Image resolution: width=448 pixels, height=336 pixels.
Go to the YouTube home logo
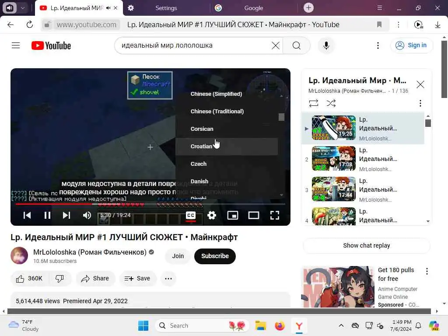51,45
